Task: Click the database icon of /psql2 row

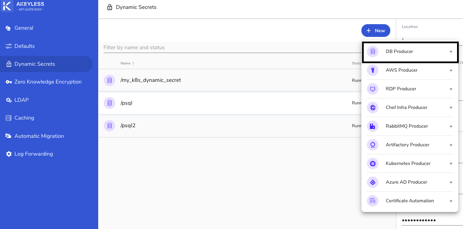Action: [110, 126]
